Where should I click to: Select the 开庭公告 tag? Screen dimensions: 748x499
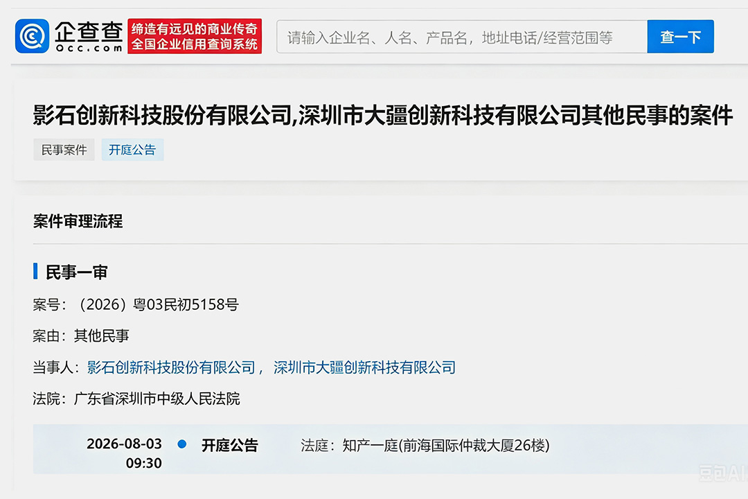(x=132, y=150)
